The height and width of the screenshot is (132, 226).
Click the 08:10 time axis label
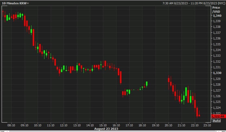(x=11, y=125)
